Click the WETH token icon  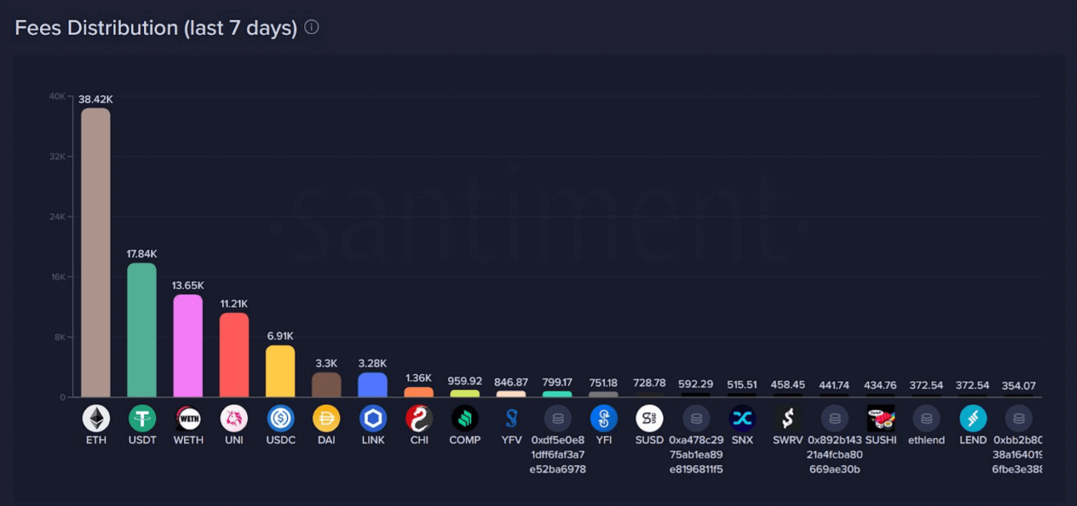point(188,418)
